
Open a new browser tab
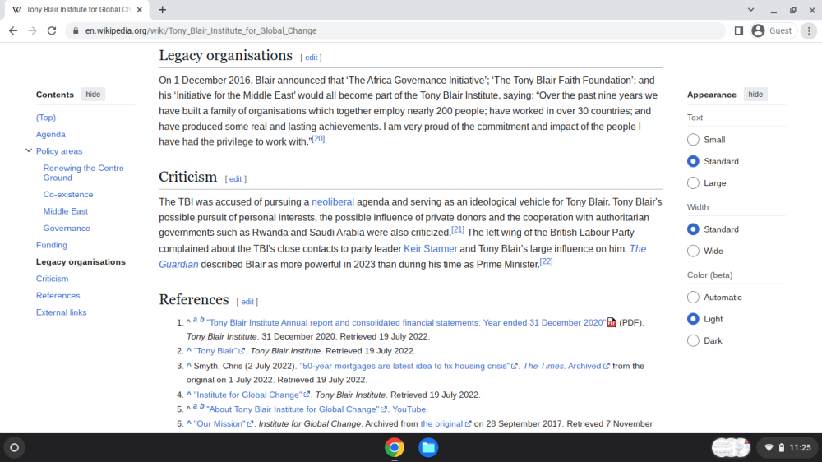(163, 9)
